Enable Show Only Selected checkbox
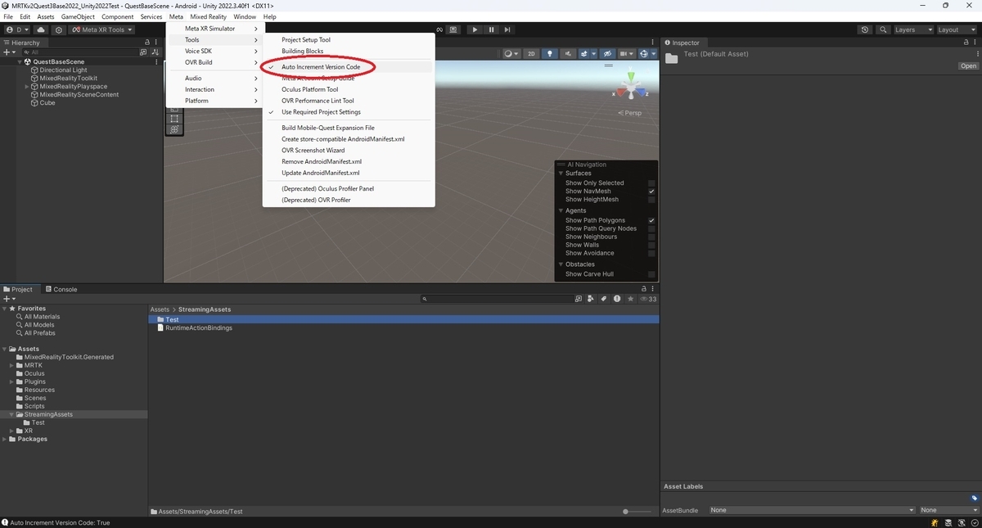This screenshot has width=982, height=528. point(651,183)
